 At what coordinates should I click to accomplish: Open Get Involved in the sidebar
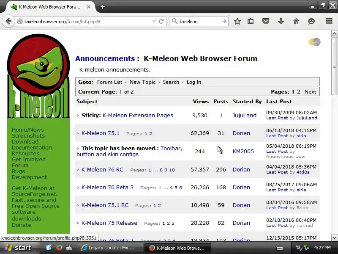29,160
